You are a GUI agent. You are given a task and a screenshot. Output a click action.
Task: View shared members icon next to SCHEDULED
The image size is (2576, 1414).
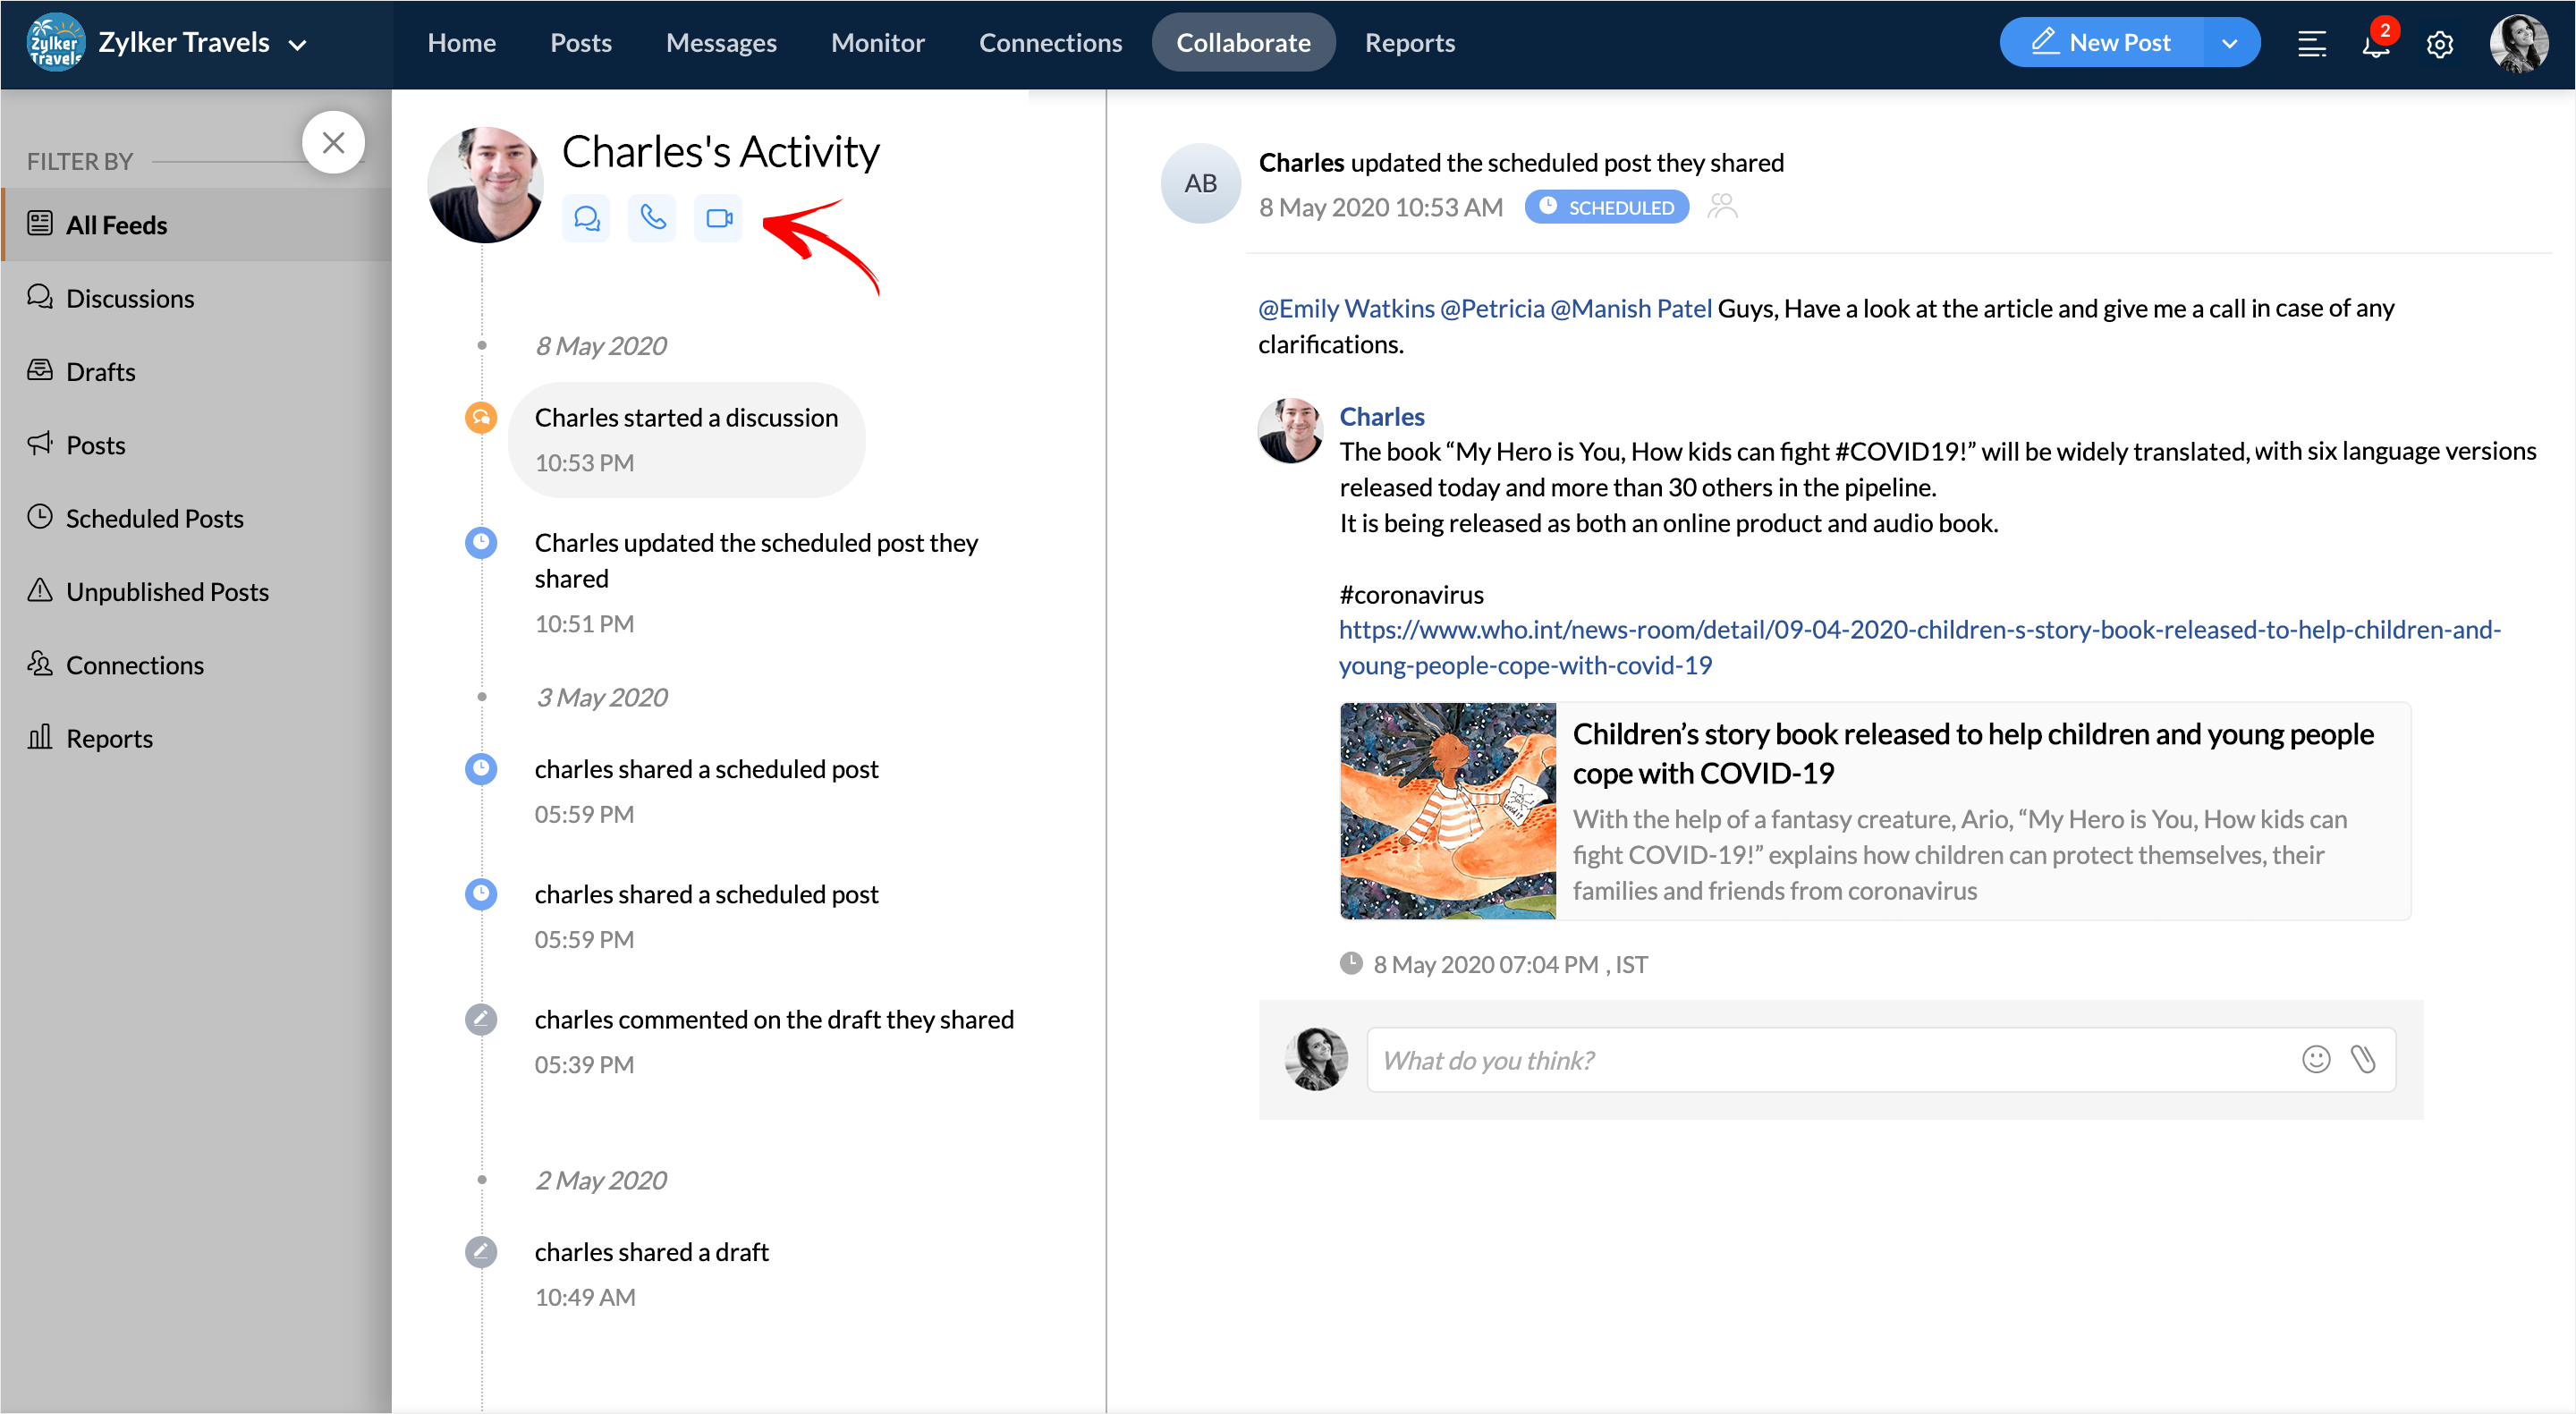tap(1722, 207)
